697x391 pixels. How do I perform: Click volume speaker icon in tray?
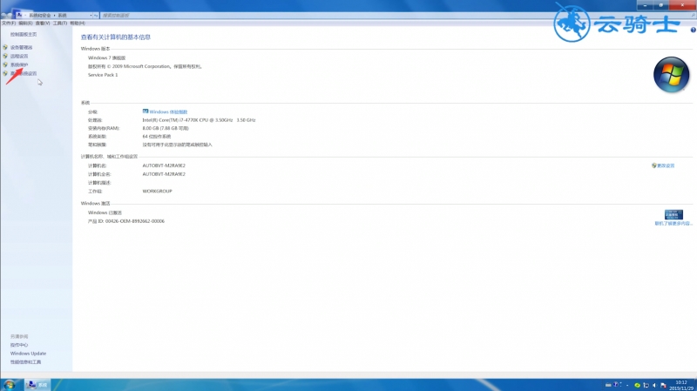[x=654, y=385]
